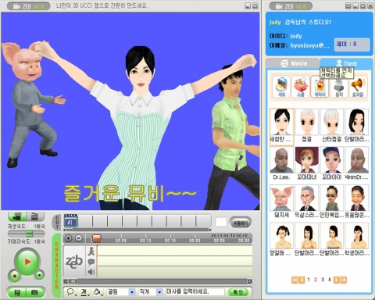
Task: Open the text color 가 dropdown
Action: (x=85, y=292)
